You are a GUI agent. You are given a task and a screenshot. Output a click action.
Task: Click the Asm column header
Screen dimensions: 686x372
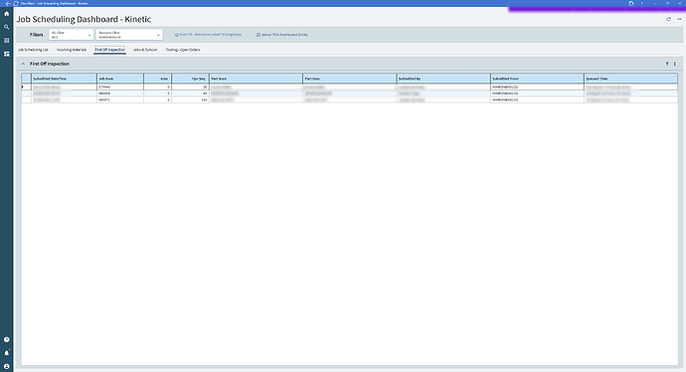[157, 79]
